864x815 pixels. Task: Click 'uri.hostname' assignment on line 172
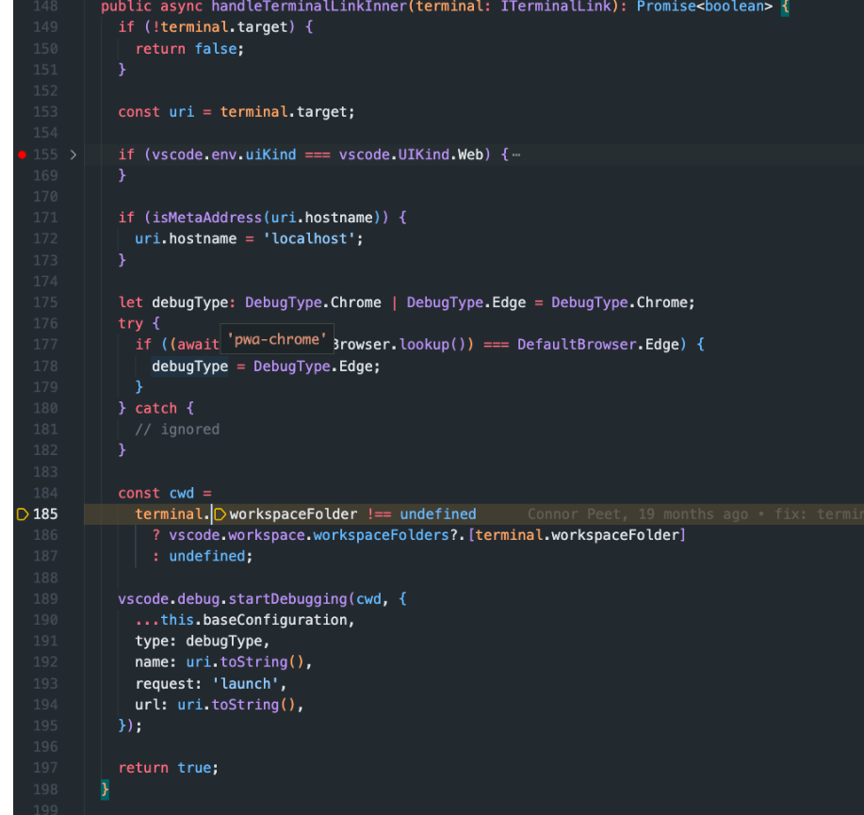point(186,238)
